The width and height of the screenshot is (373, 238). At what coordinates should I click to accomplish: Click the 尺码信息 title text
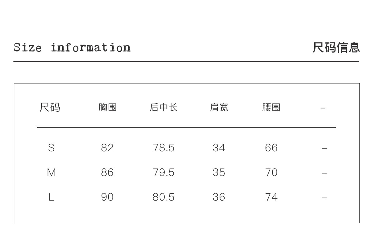tap(336, 47)
